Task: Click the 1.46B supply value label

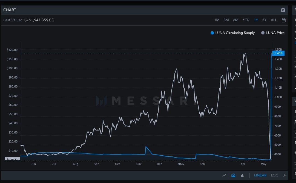Action: coord(278,53)
